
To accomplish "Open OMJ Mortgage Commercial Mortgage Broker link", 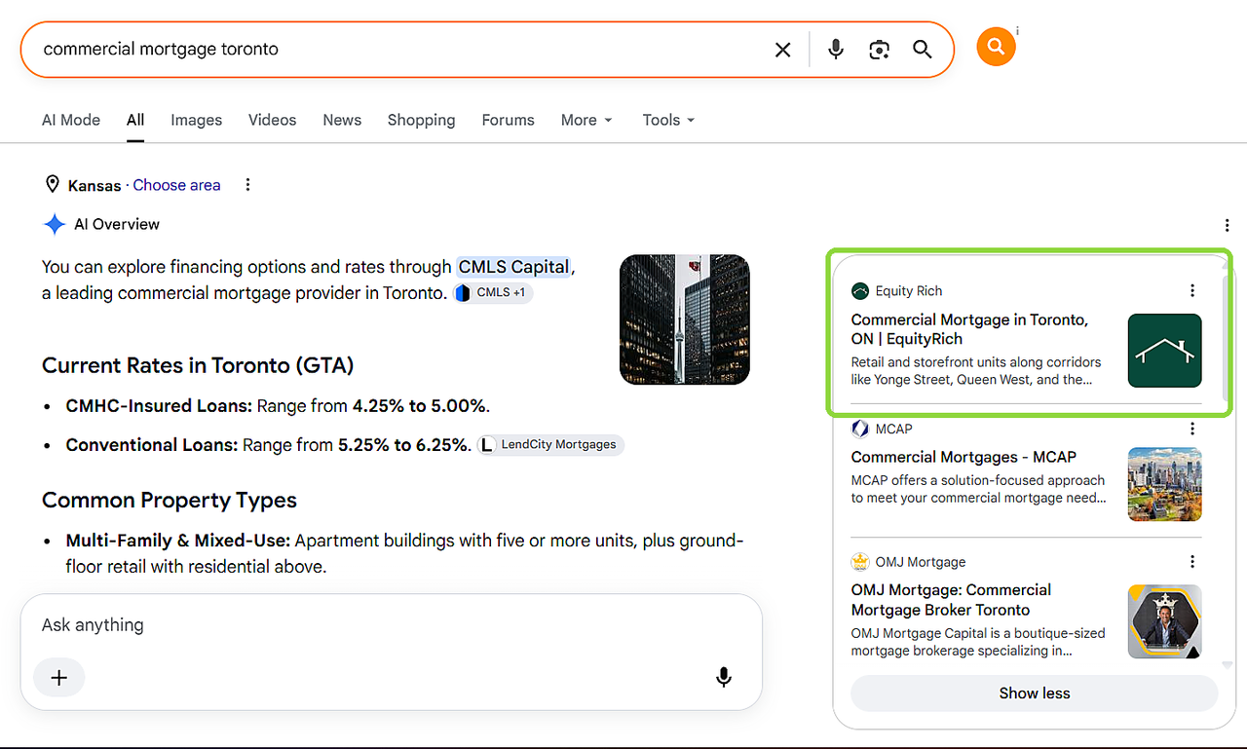I will 951,600.
